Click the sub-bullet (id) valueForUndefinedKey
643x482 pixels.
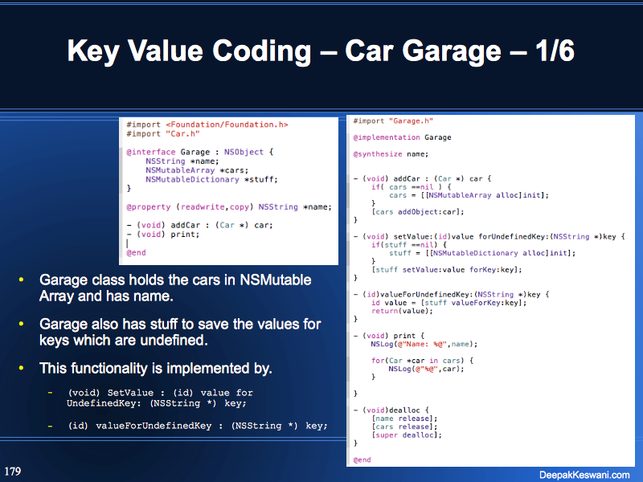tap(198, 425)
